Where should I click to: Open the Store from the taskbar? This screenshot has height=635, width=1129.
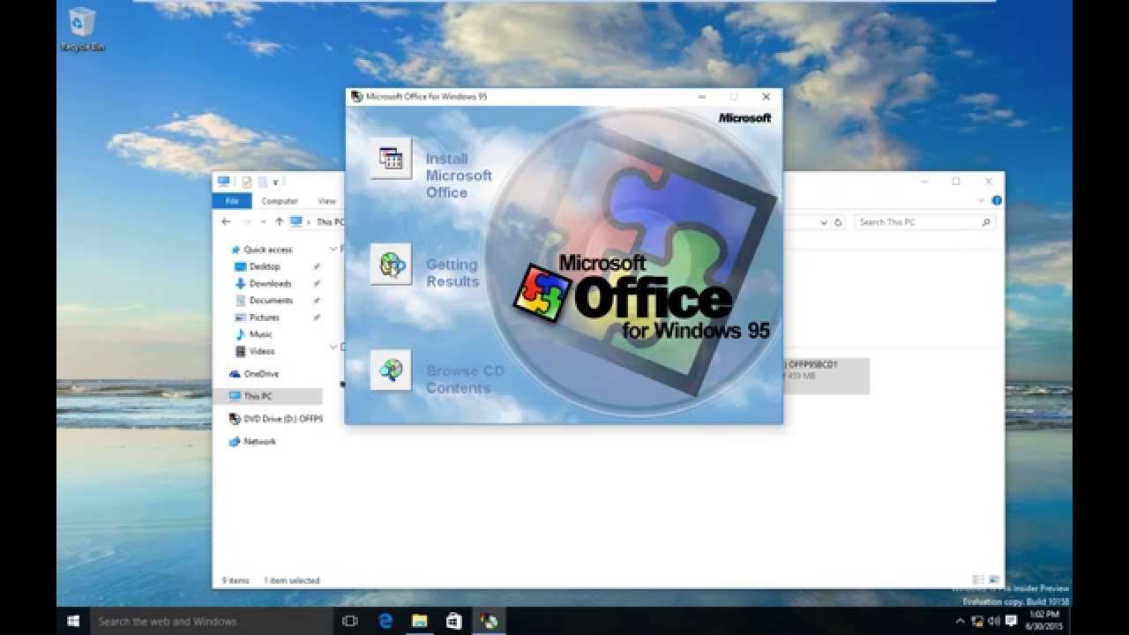454,621
